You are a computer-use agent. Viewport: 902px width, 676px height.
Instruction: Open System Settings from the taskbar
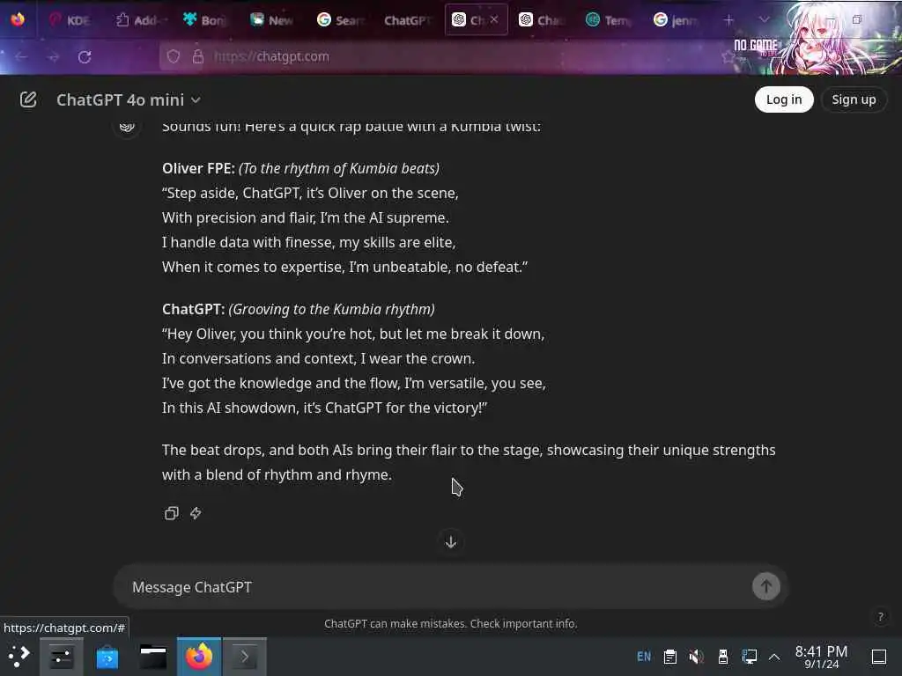tap(61, 657)
